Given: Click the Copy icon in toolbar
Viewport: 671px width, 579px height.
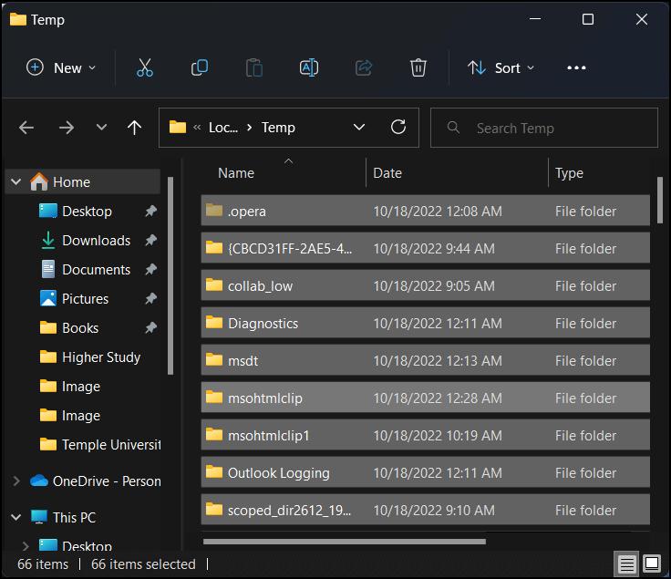Looking at the screenshot, I should (x=199, y=67).
